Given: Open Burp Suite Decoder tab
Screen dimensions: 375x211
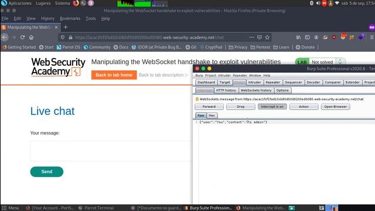Looking at the screenshot, I should tap(313, 82).
